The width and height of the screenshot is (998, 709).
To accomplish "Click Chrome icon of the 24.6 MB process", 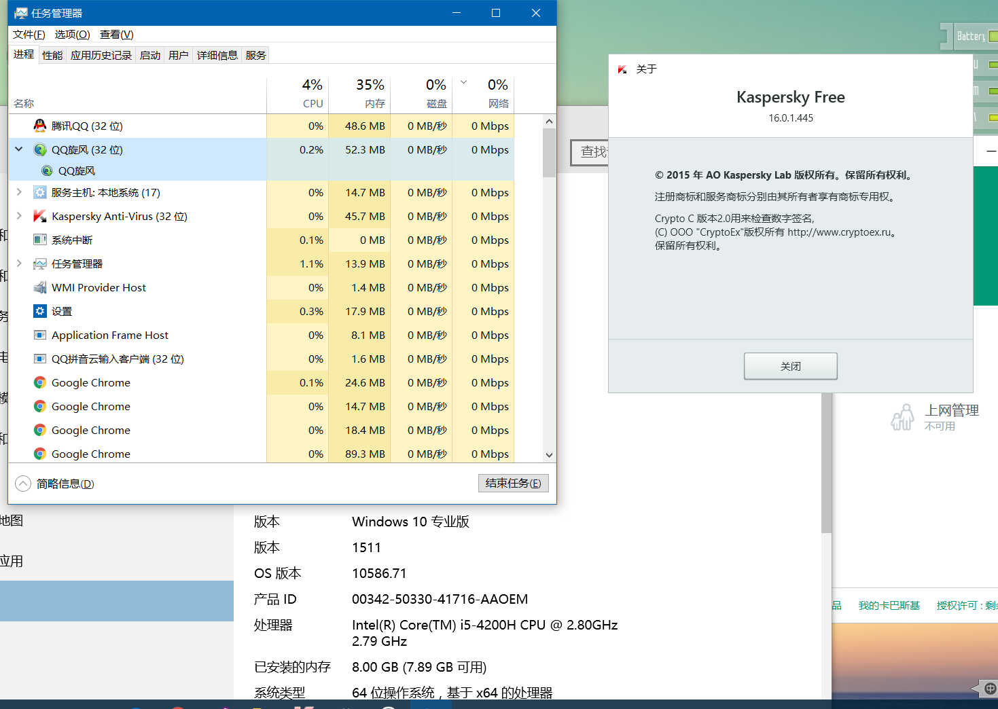I will coord(40,382).
